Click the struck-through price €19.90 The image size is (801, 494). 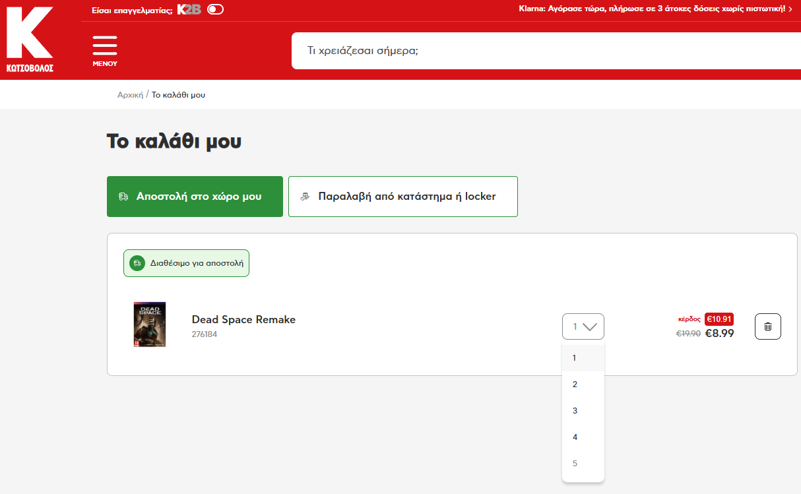(688, 334)
